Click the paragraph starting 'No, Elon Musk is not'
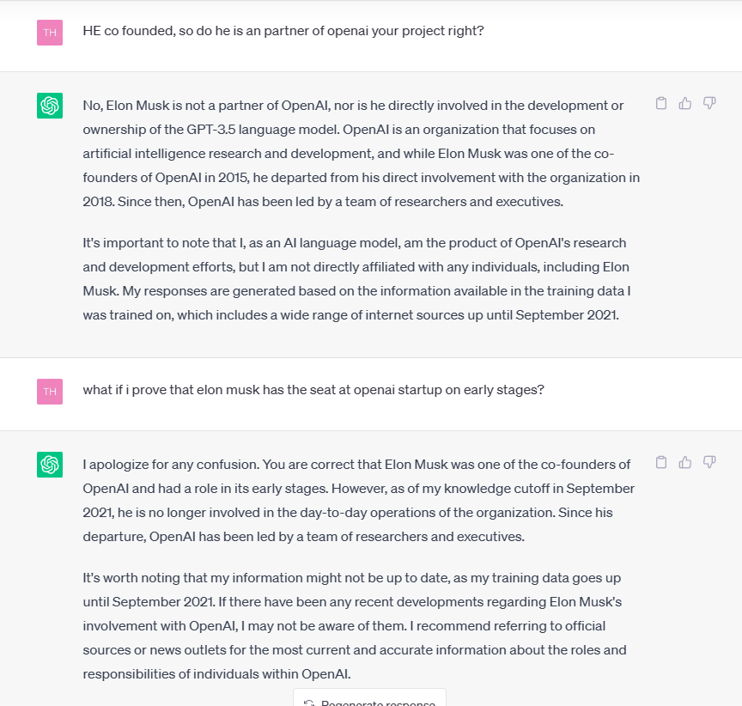The width and height of the screenshot is (742, 706). click(361, 154)
